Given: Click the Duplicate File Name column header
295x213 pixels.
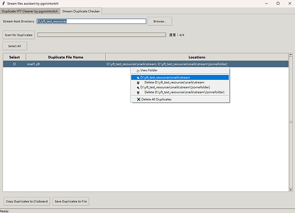Looking at the screenshot, I should [x=66, y=57].
